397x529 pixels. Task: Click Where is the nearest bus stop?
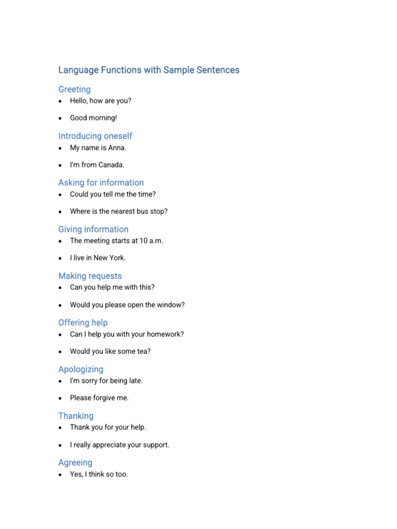pyautogui.click(x=119, y=211)
